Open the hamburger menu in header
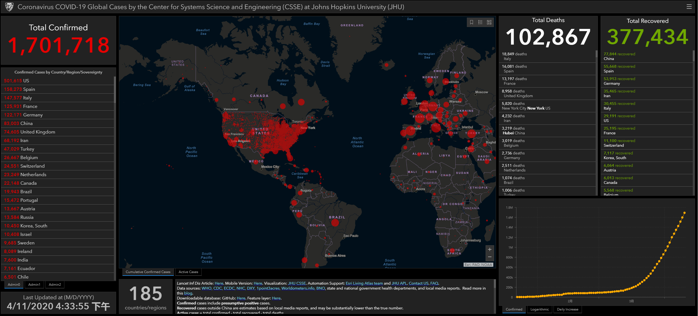 (689, 7)
